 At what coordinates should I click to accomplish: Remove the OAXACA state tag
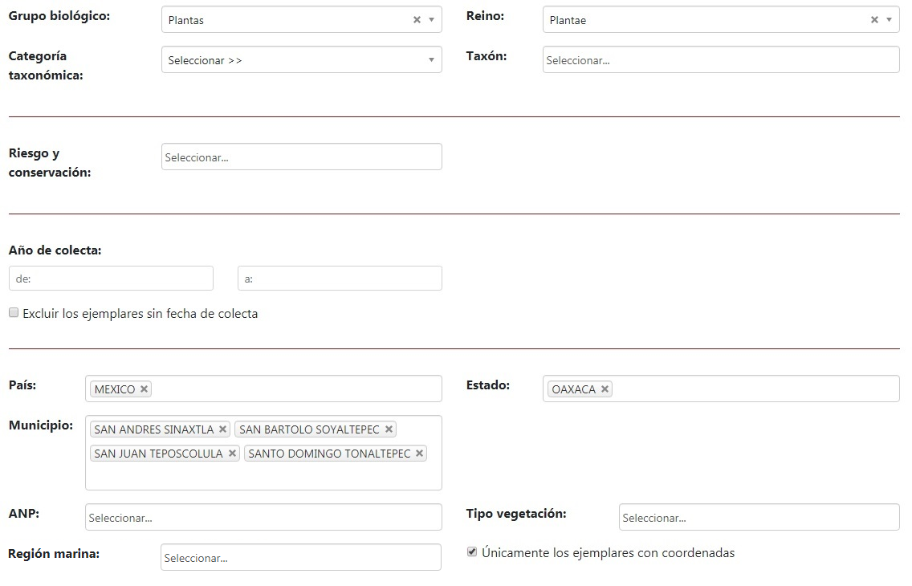[605, 389]
